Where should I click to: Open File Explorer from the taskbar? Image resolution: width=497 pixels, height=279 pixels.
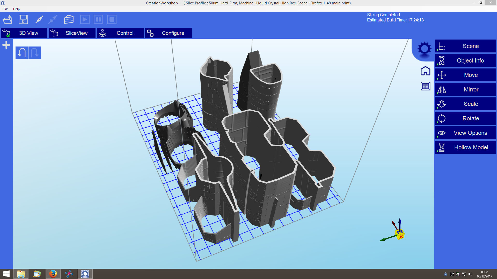pyautogui.click(x=21, y=274)
